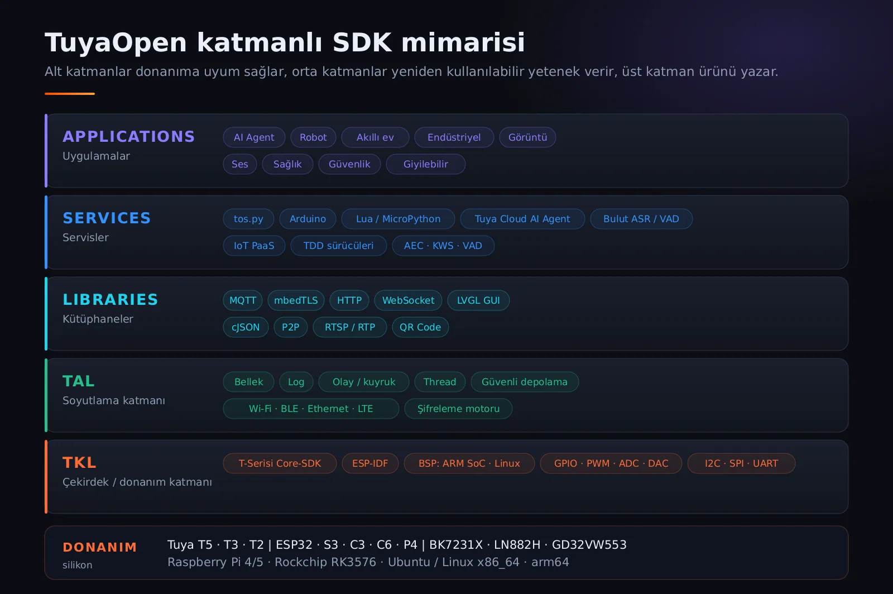Select the Bellek pill in TAL
The image size is (893, 594).
(248, 382)
